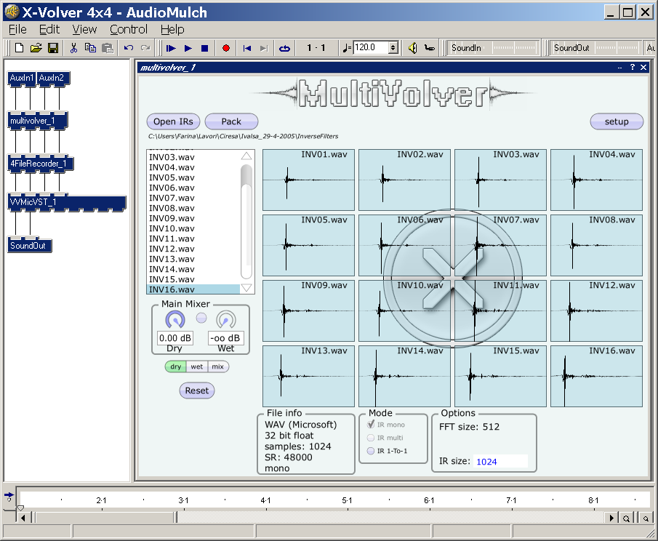Viewport: 658px width, 541px height.
Task: Click the Wet -oo dB value field
Action: 226,338
